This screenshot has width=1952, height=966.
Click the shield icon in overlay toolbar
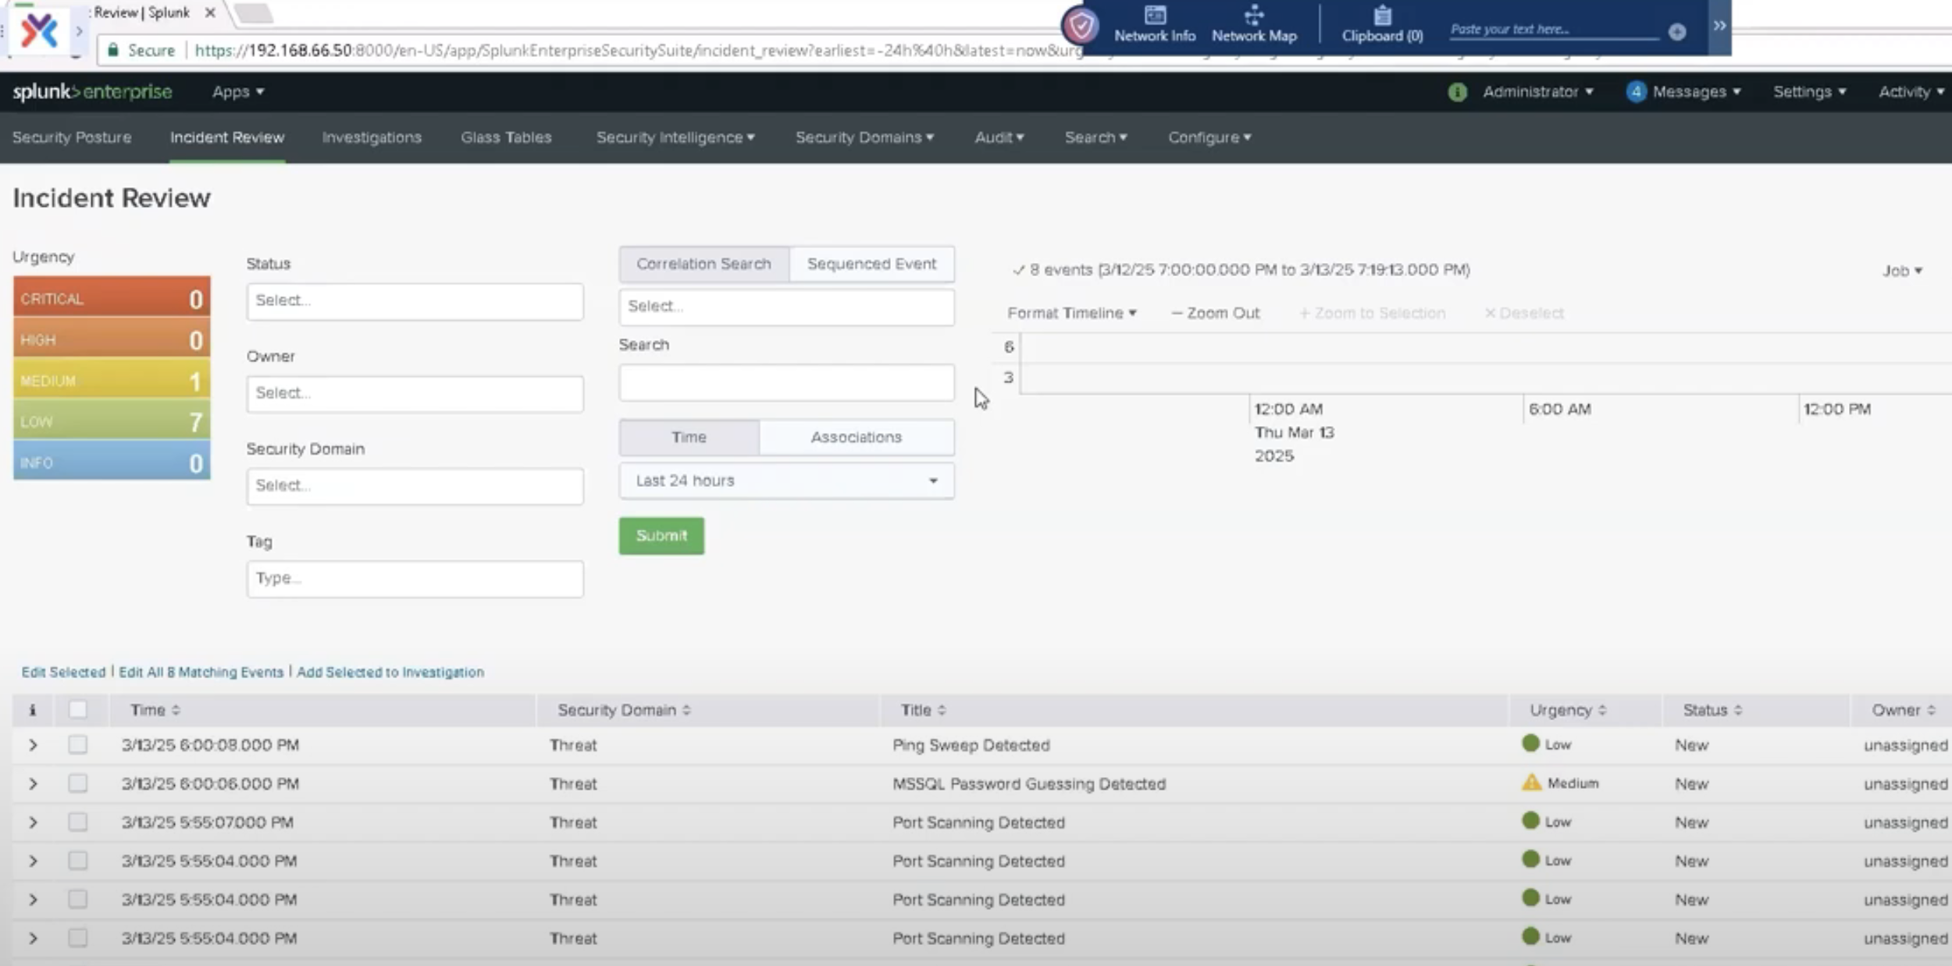click(1081, 27)
